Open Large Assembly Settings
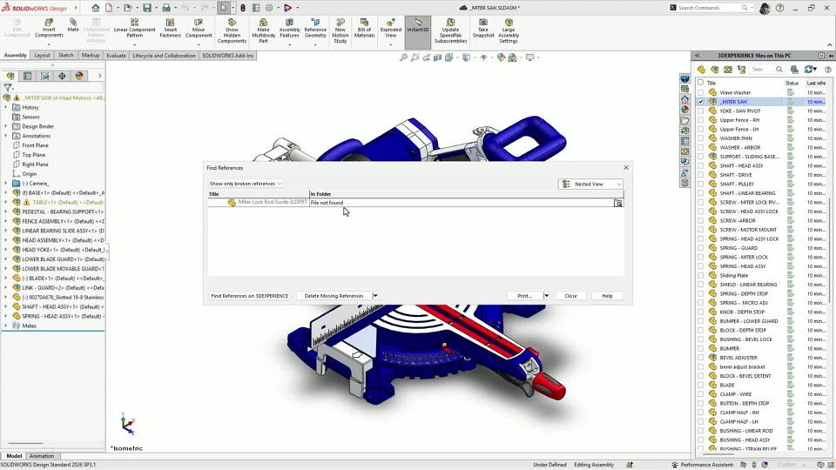 tap(509, 31)
